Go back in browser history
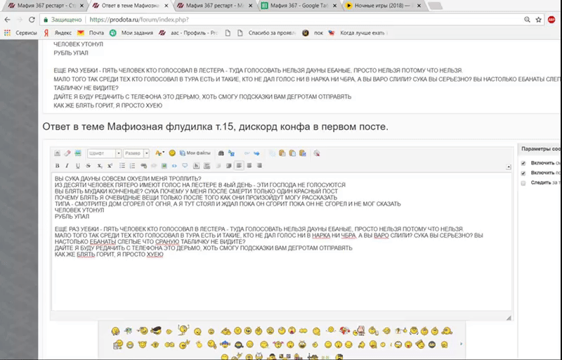562x360 pixels. 8,20
